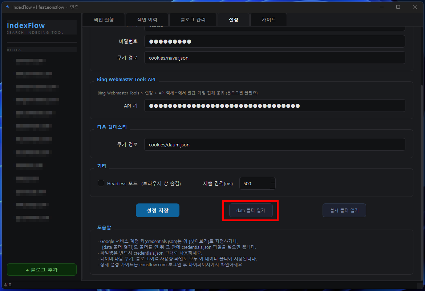Click the Bing Webmaster Tools API heading

click(126, 80)
